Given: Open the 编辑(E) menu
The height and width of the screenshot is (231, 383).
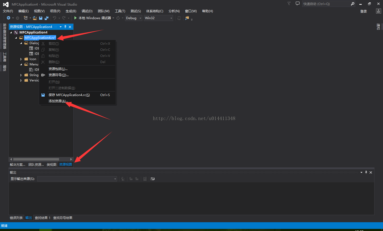Looking at the screenshot, I should point(23,11).
